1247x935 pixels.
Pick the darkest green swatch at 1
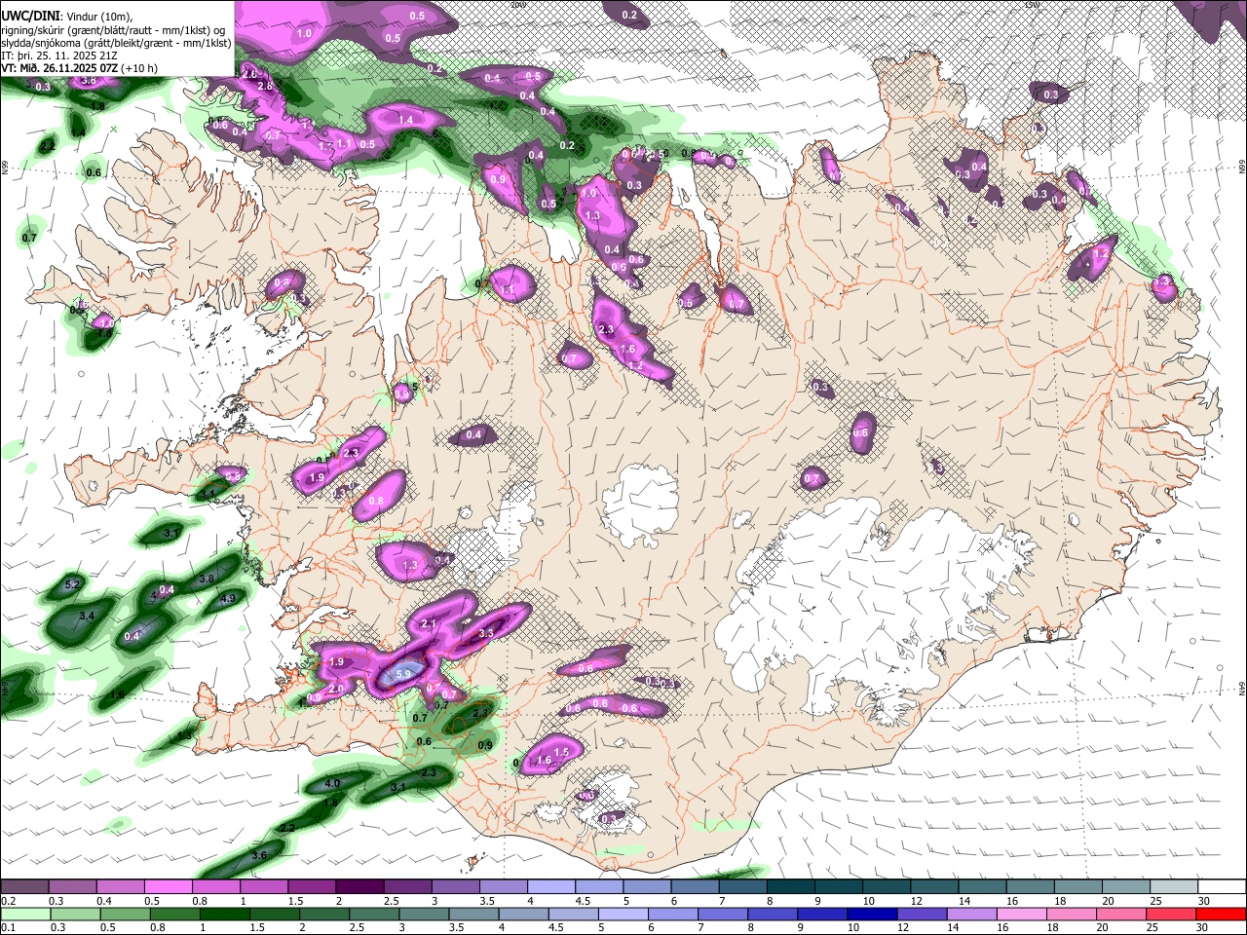click(224, 915)
